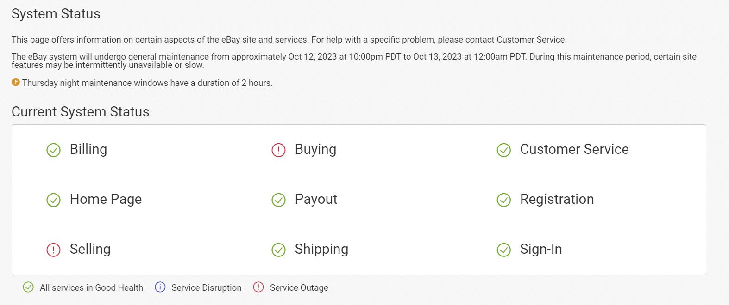The width and height of the screenshot is (729, 305).
Task: Click the green check icon beside Billing
Action: pyautogui.click(x=54, y=150)
